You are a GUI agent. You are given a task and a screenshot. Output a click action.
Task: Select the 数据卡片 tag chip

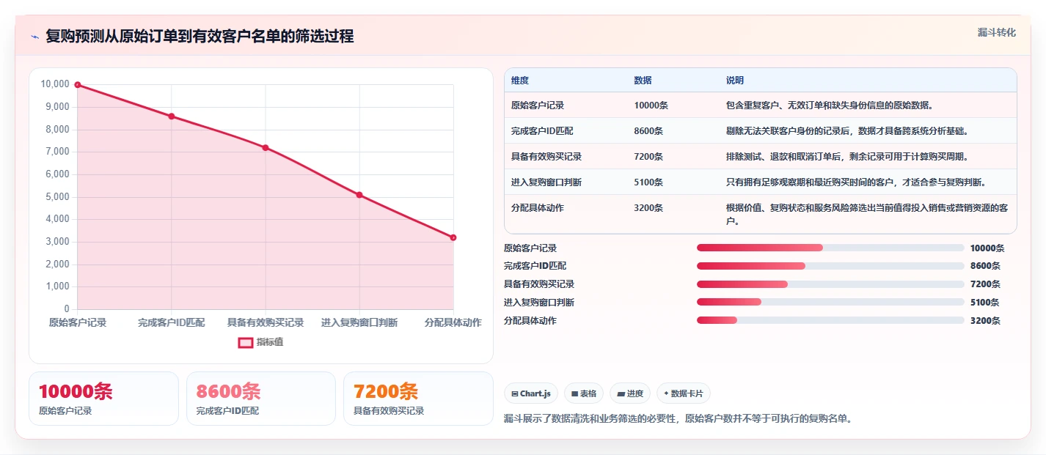[x=683, y=393]
